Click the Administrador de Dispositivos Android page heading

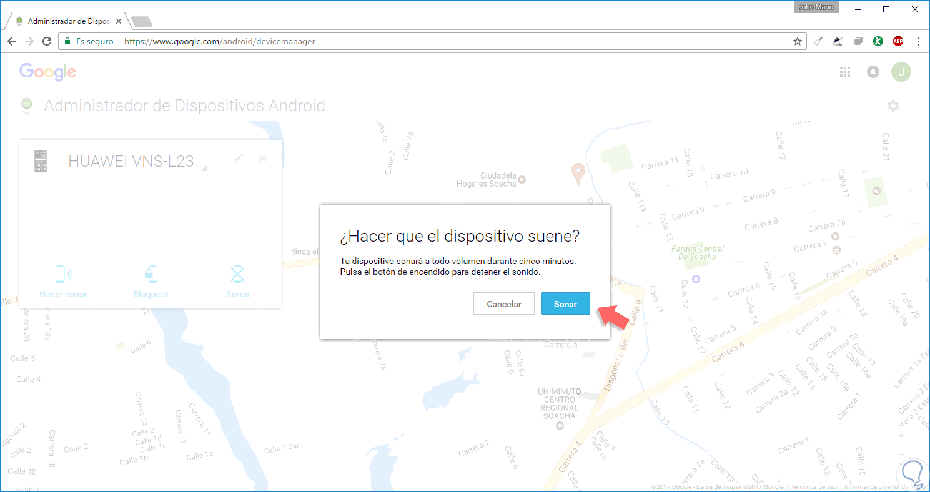point(184,106)
